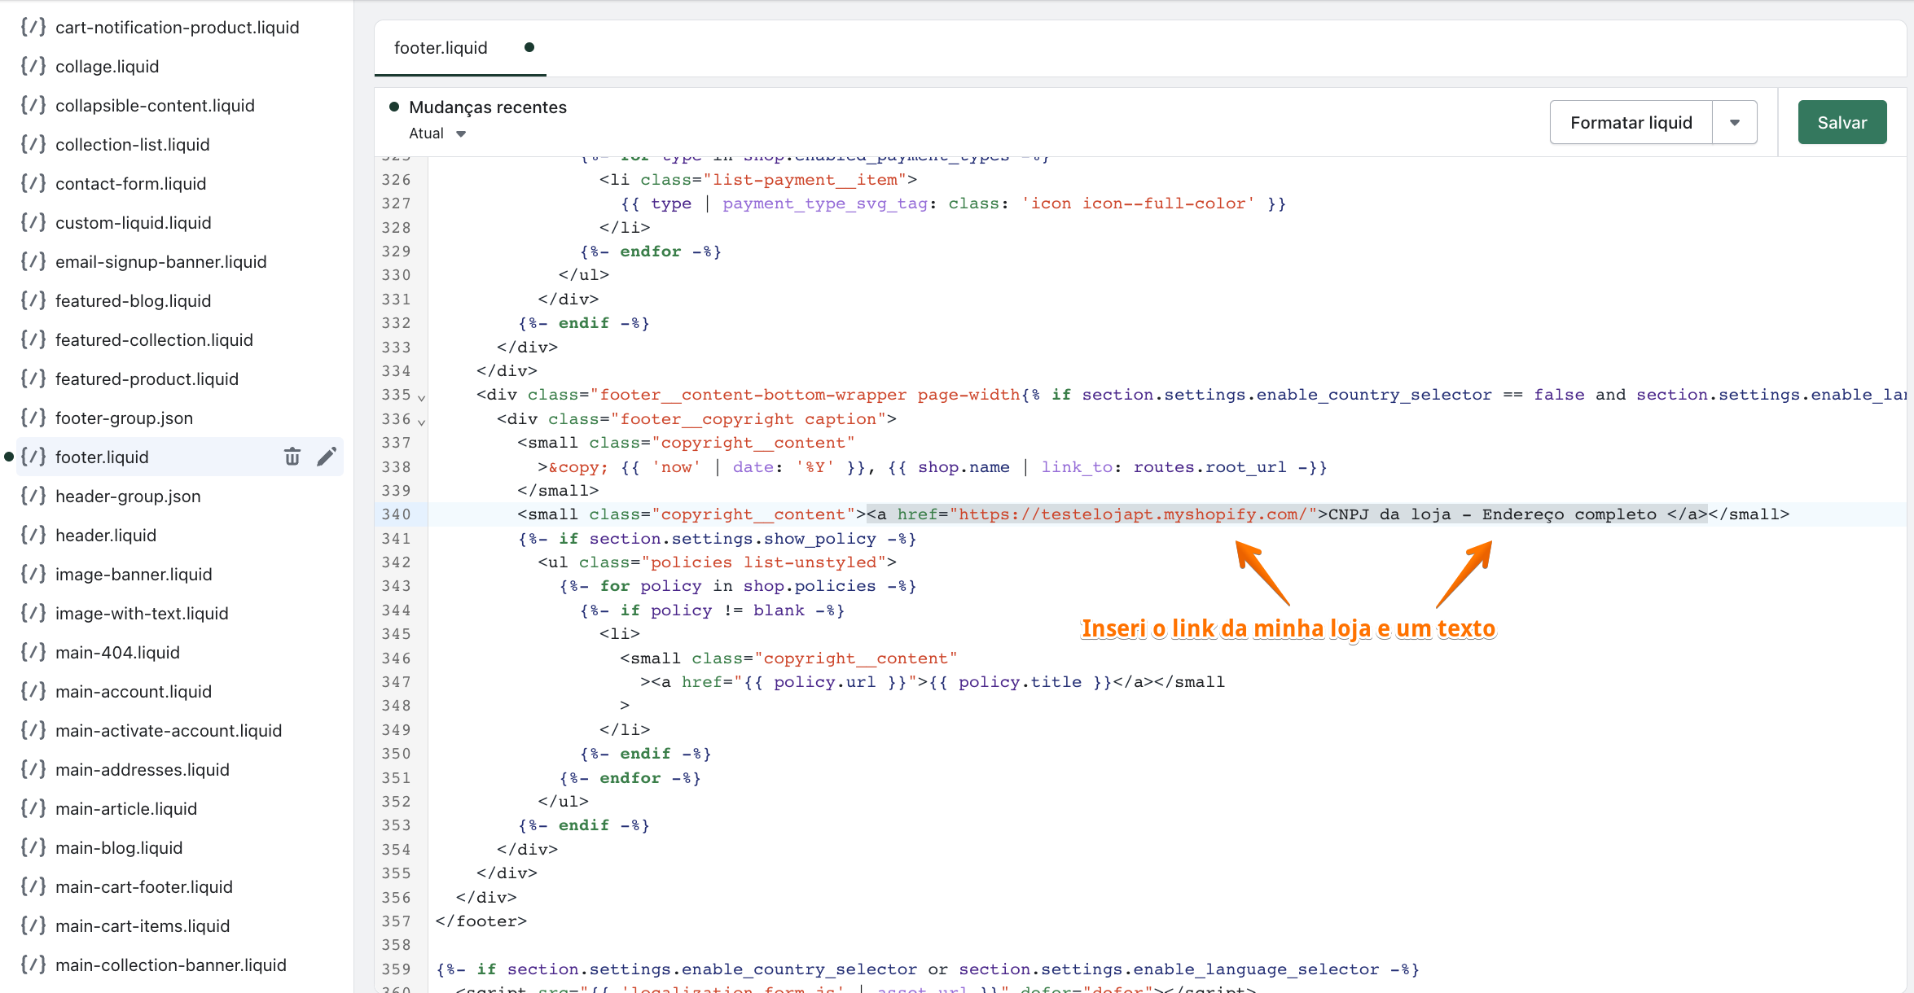The height and width of the screenshot is (993, 1914).
Task: Click the liquid file icon beside featured-collection.liquid
Action: coord(33,339)
